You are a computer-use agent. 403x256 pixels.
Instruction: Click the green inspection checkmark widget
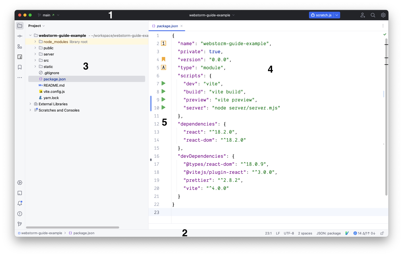click(385, 34)
